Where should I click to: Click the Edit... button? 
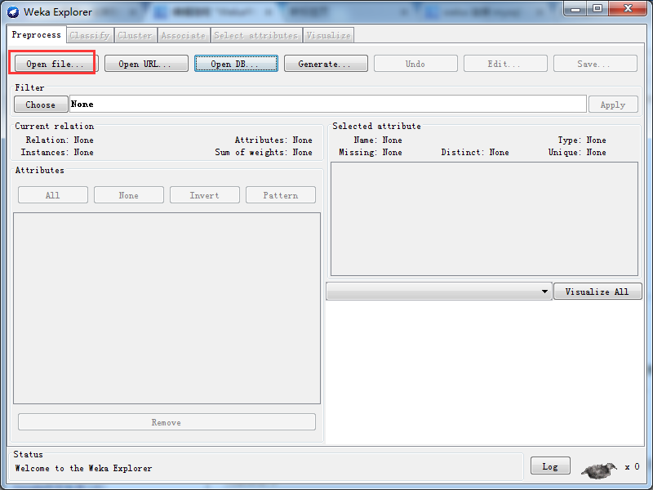pyautogui.click(x=505, y=64)
